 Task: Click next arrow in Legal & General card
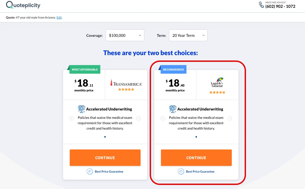point(230,118)
